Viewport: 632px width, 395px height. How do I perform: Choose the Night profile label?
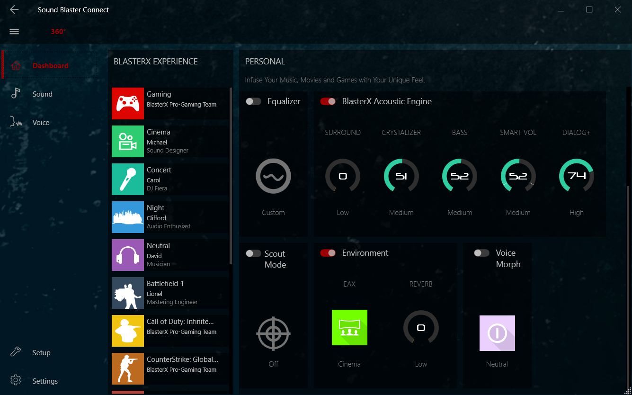[156, 208]
